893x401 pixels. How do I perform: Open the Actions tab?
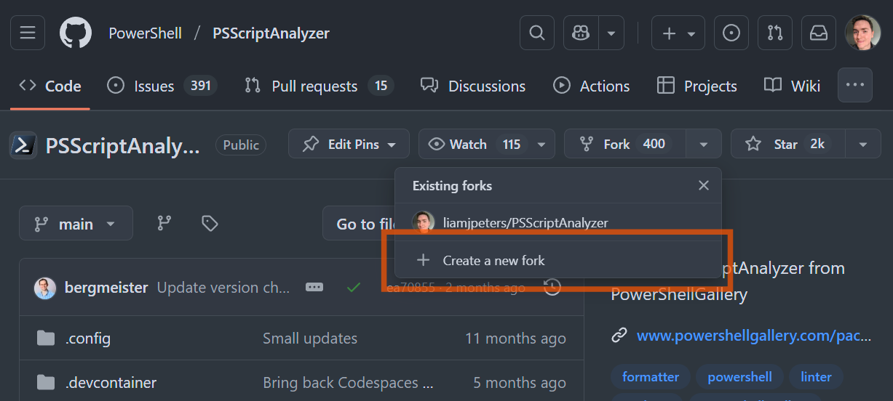(592, 86)
